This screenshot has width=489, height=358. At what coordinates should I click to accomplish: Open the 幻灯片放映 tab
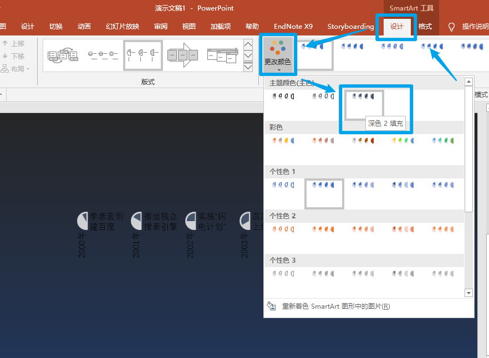point(122,27)
